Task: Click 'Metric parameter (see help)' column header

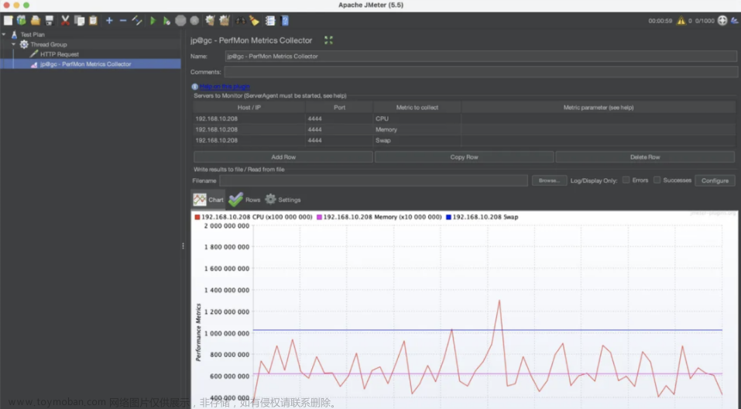Action: (x=599, y=108)
